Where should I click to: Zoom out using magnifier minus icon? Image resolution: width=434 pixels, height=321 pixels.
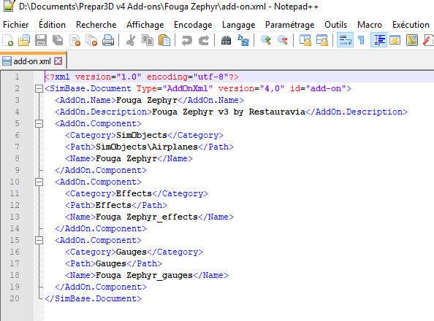pos(283,40)
